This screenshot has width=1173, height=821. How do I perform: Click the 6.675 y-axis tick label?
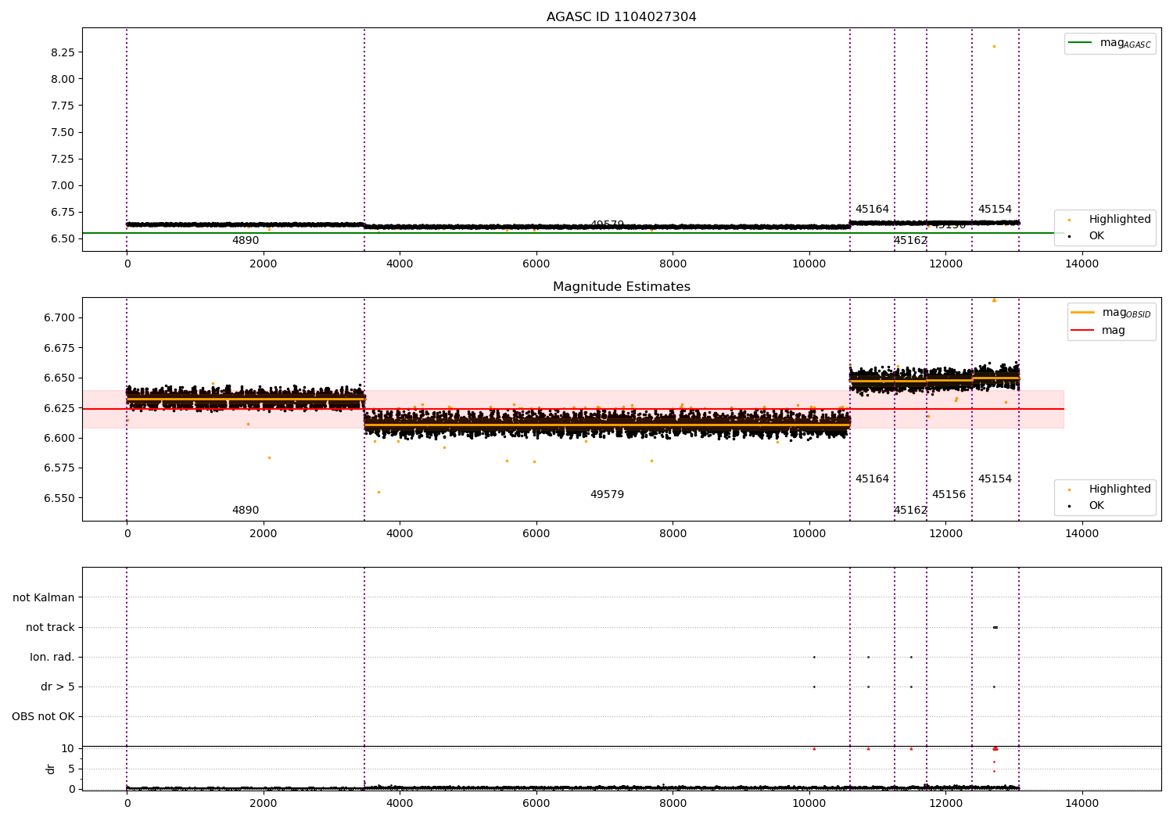59,348
